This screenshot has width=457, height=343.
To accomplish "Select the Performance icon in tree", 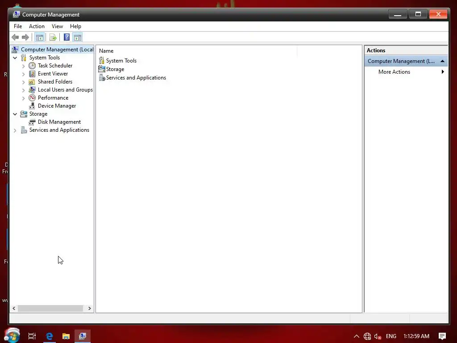I will (x=32, y=98).
